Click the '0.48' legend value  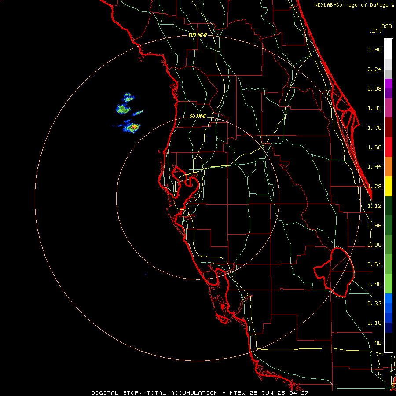(x=374, y=284)
